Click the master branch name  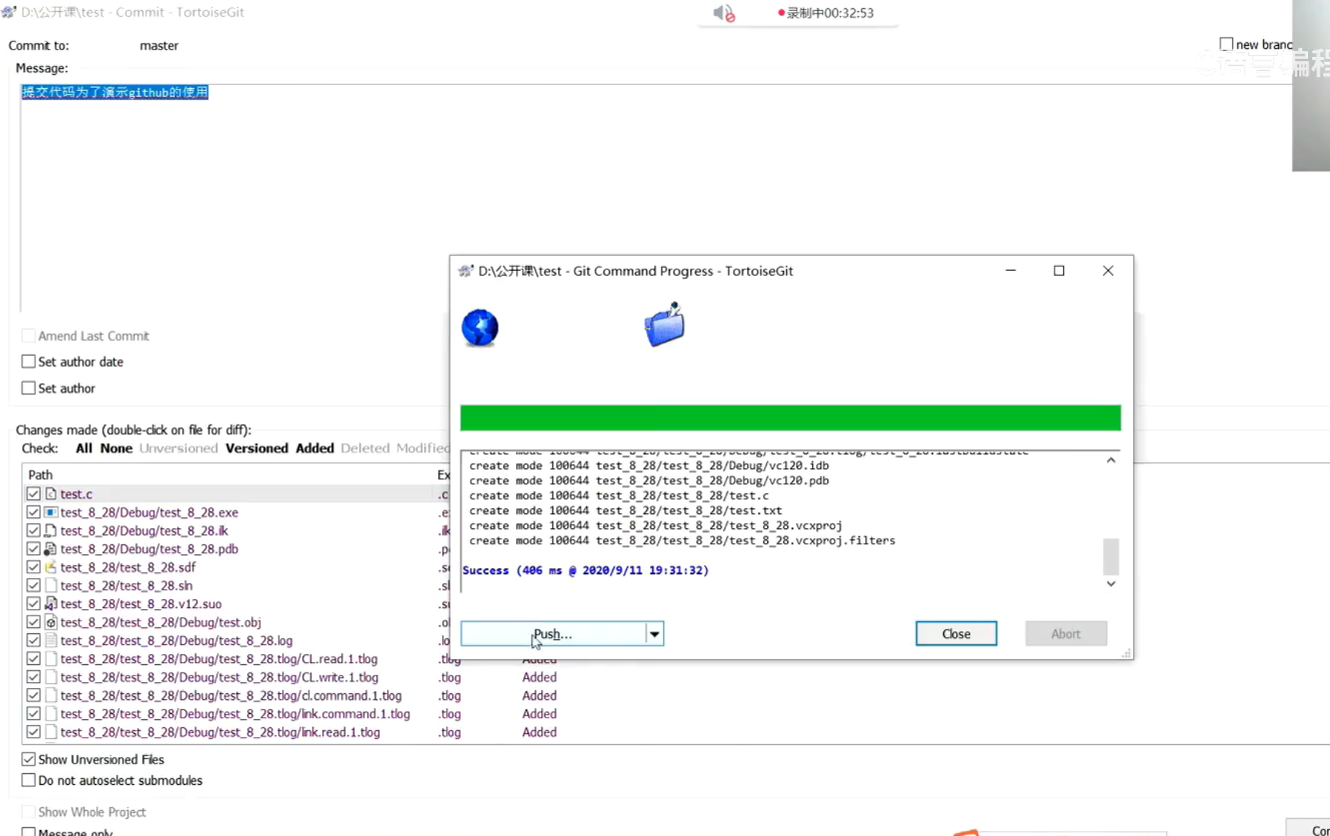pos(158,45)
